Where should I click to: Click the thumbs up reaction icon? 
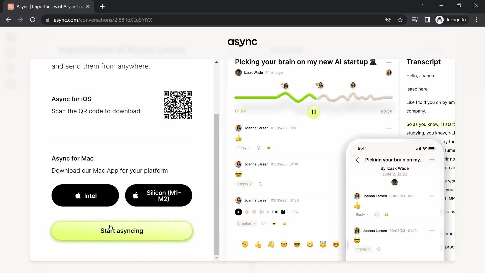(x=258, y=244)
